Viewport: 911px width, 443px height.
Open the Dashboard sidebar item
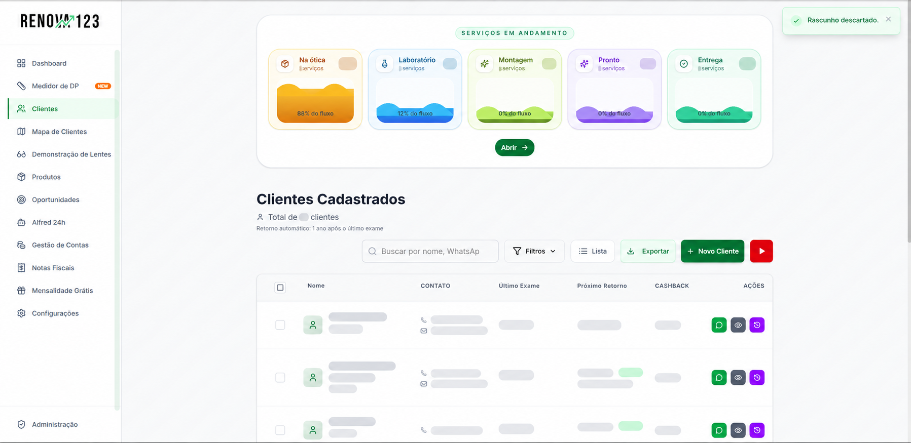coord(63,63)
